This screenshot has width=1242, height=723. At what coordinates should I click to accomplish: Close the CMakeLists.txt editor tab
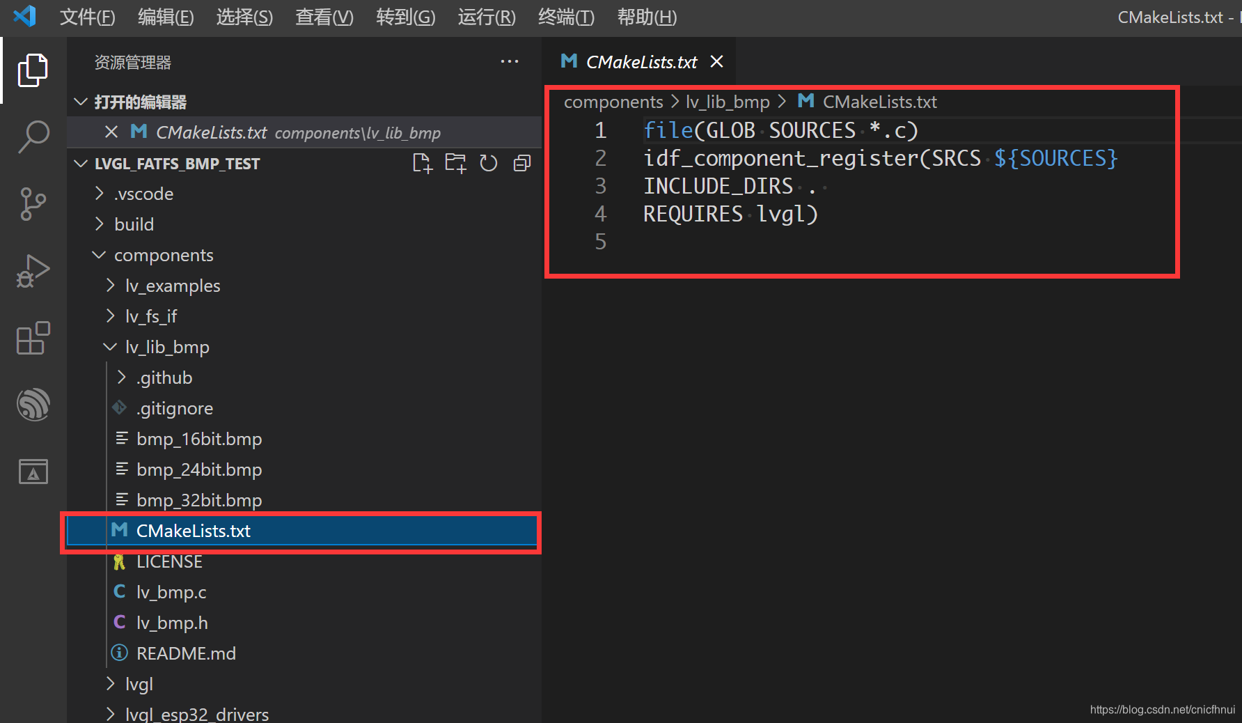coord(716,62)
